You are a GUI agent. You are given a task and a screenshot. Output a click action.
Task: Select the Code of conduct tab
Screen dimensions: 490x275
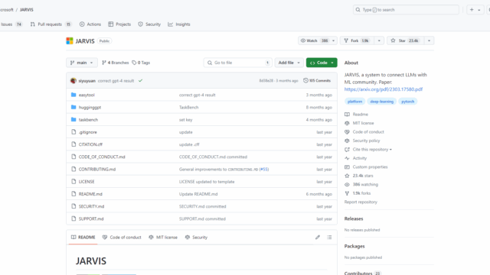122,238
